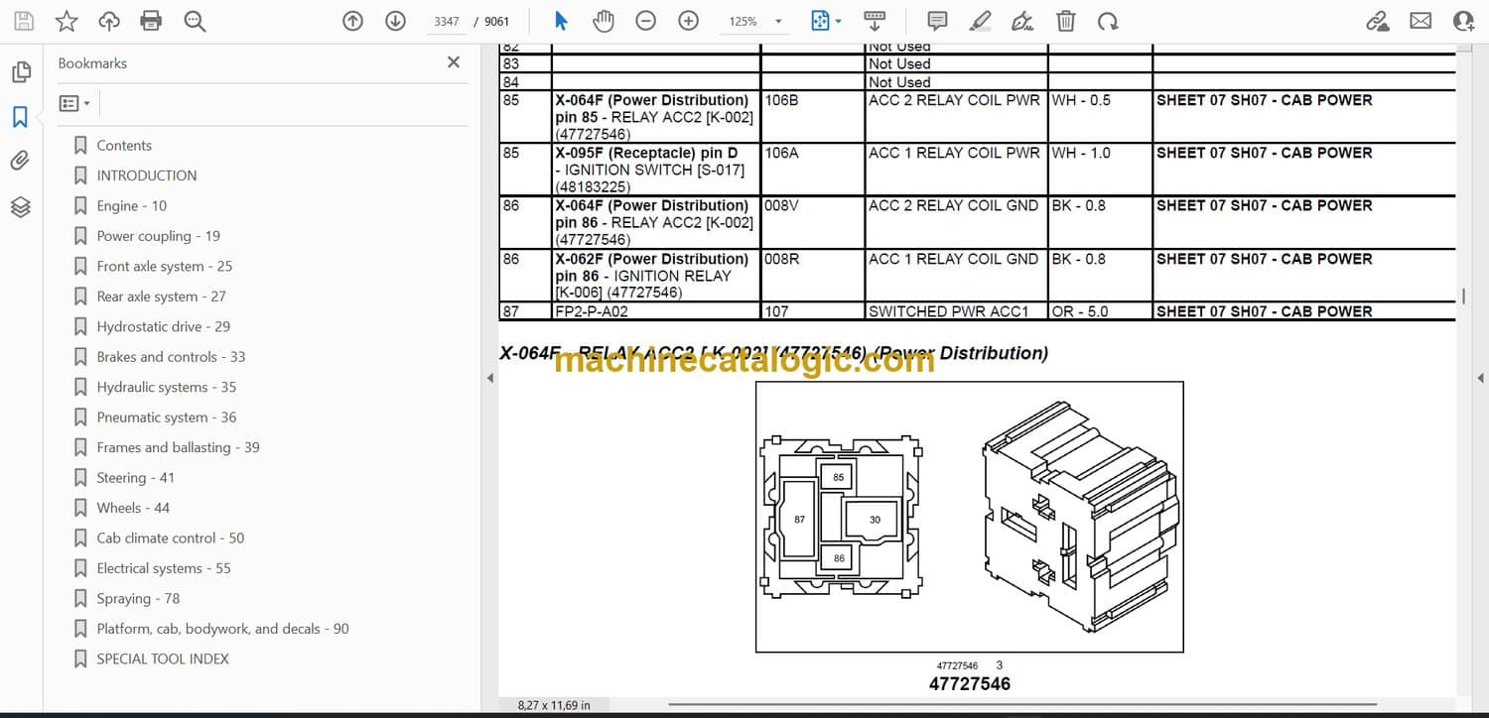Open the Rear axle system - 27 bookmark

tap(162, 297)
